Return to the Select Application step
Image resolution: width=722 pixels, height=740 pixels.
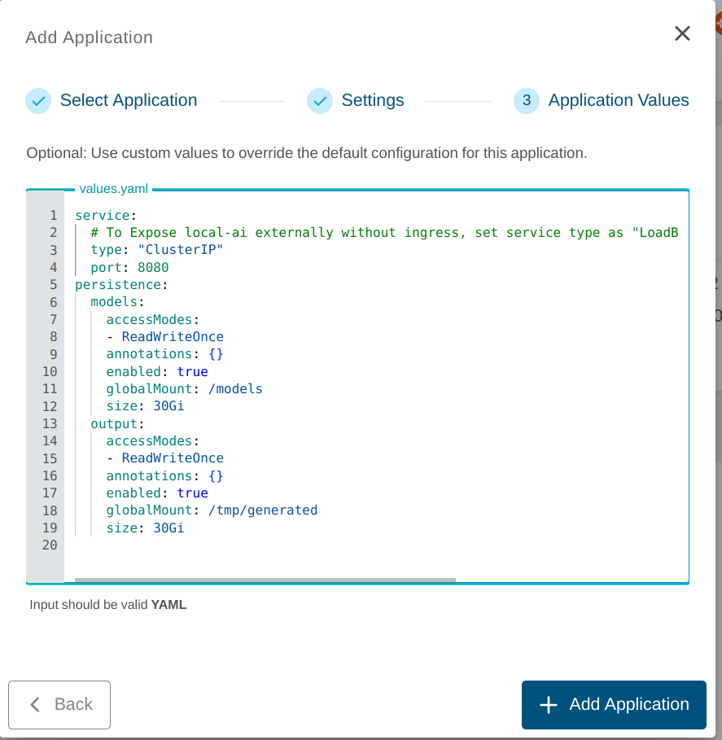click(128, 100)
